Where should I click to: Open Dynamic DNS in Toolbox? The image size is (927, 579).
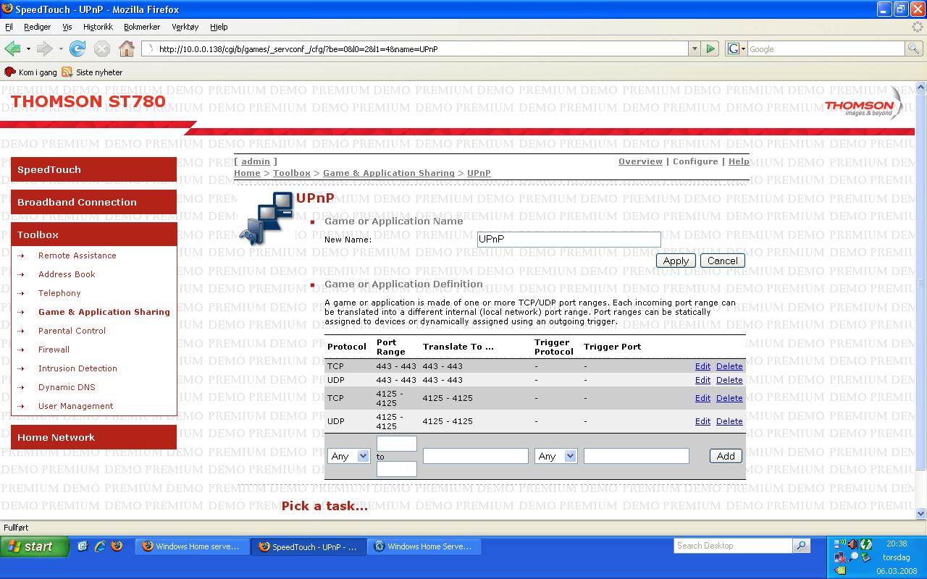tap(67, 387)
